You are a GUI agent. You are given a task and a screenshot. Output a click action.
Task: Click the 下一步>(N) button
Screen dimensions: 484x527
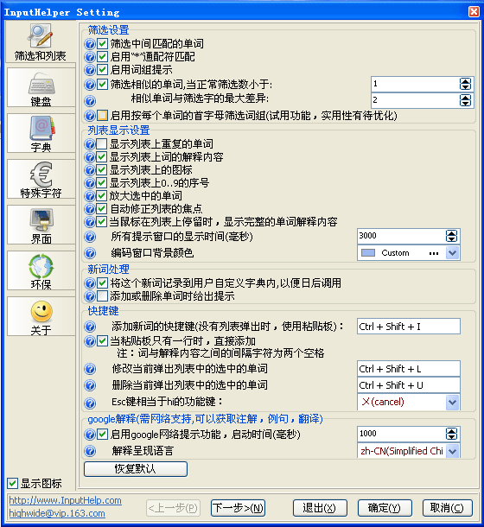(x=239, y=508)
